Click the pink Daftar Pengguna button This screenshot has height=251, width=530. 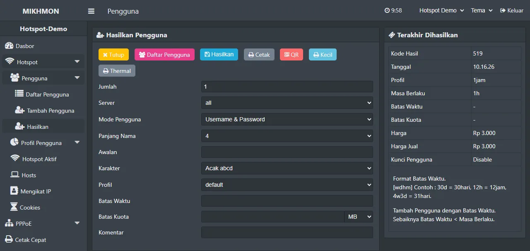tap(164, 55)
